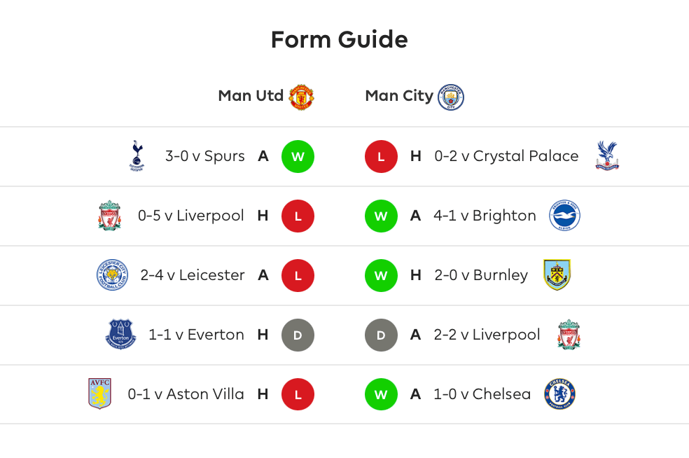The image size is (689, 458).
Task: Open the 1-0 v Chelsea result
Action: 482,394
